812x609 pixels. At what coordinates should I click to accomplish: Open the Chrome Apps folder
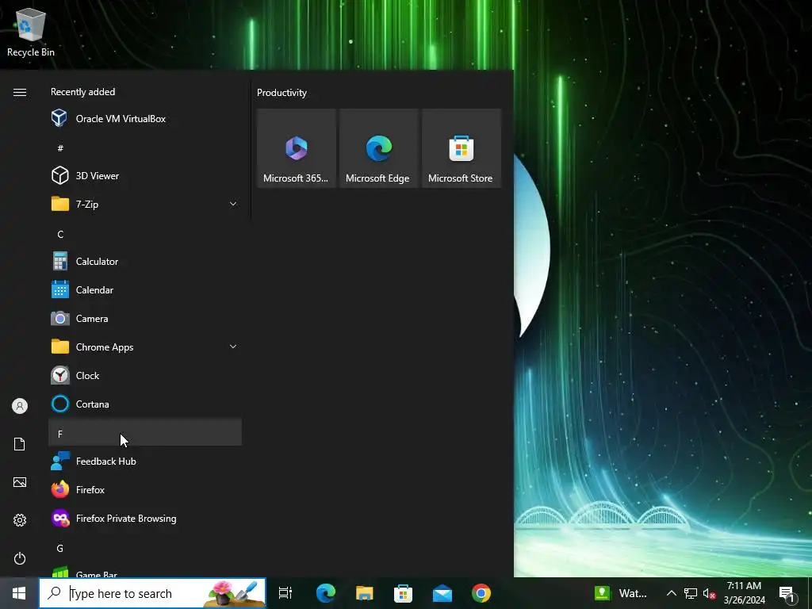click(x=145, y=347)
